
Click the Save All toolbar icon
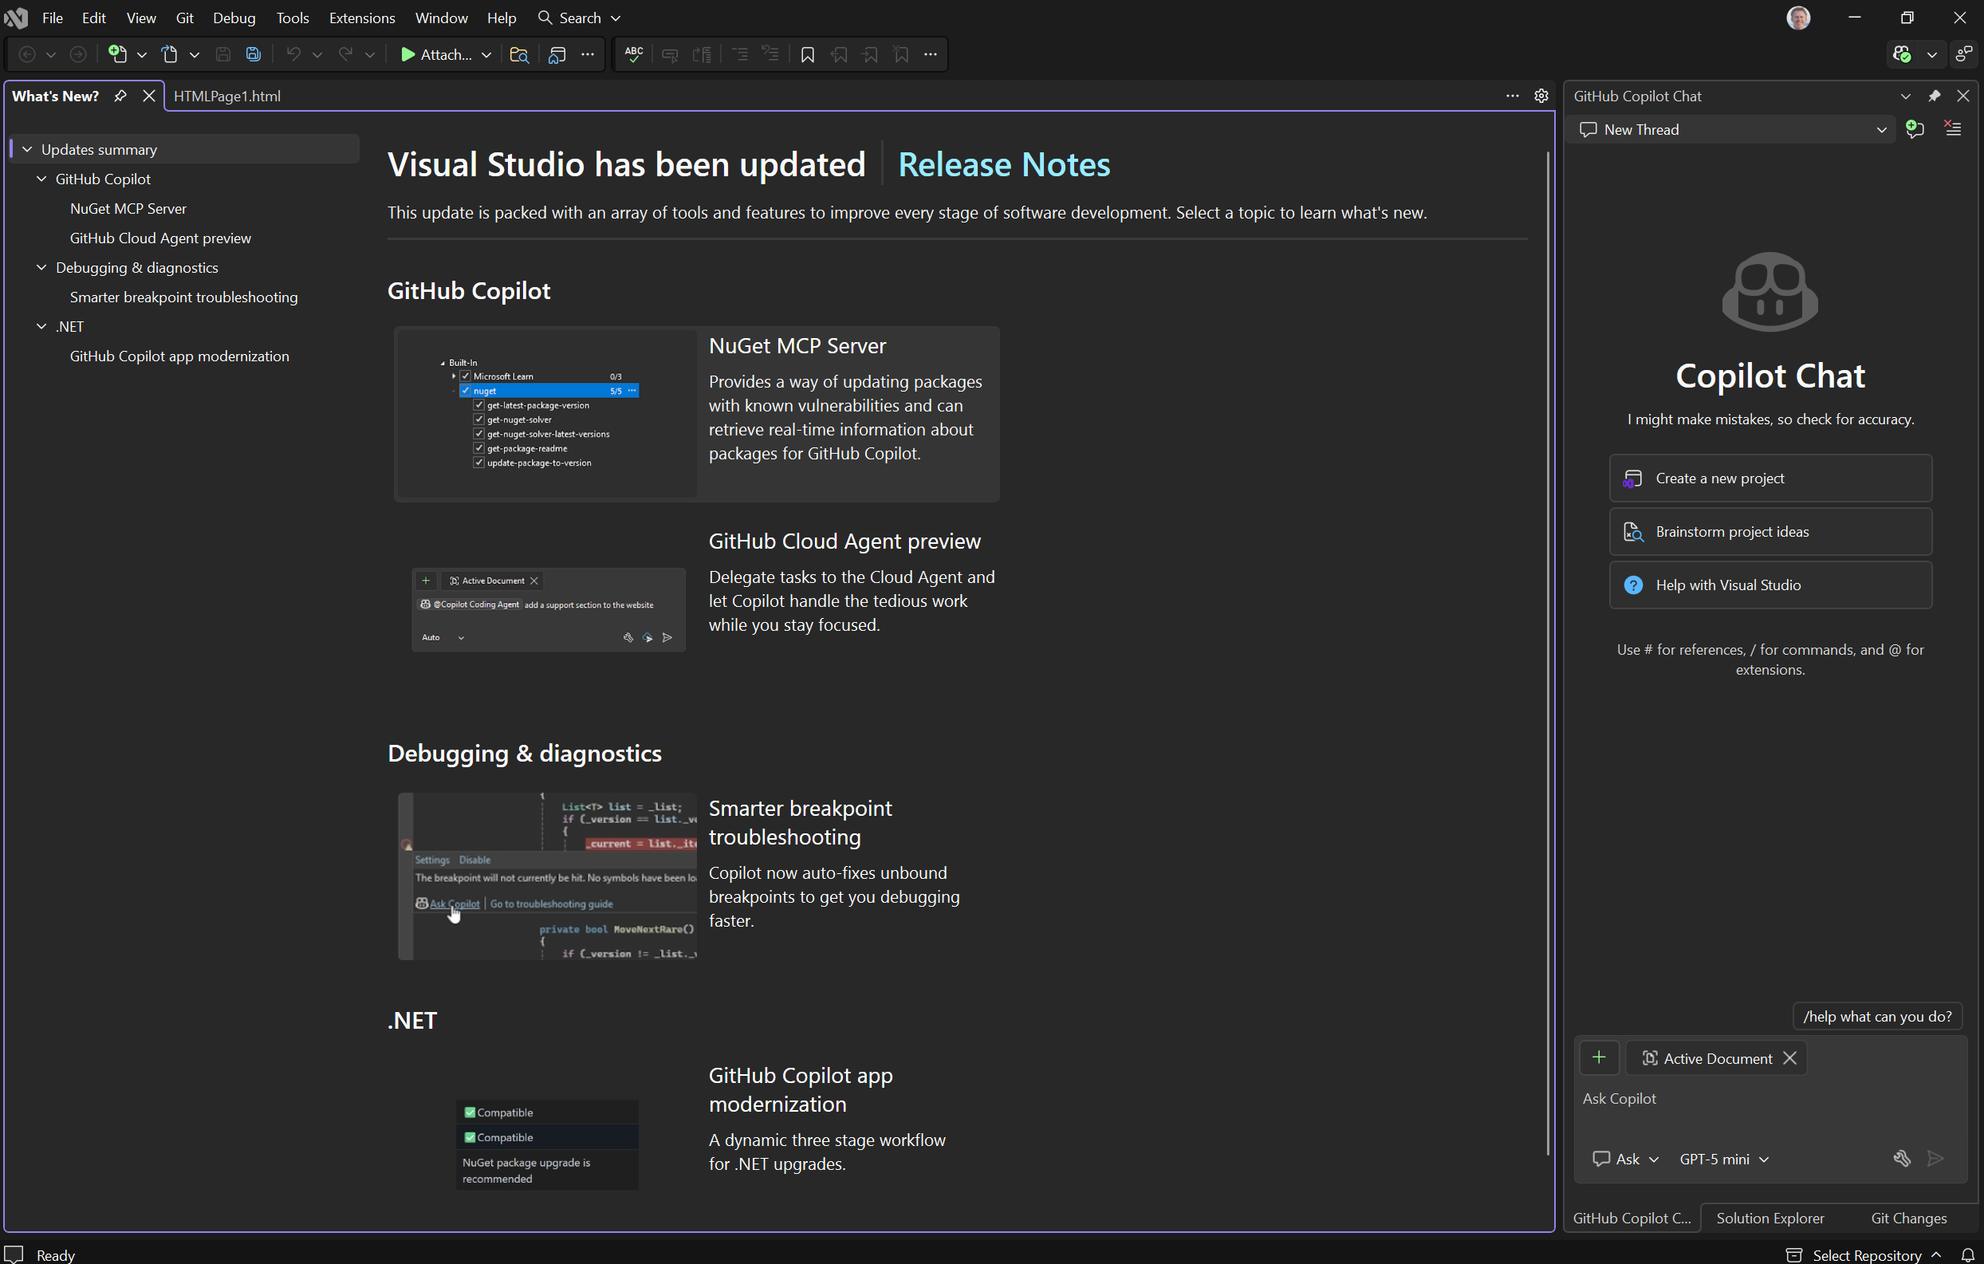click(254, 54)
